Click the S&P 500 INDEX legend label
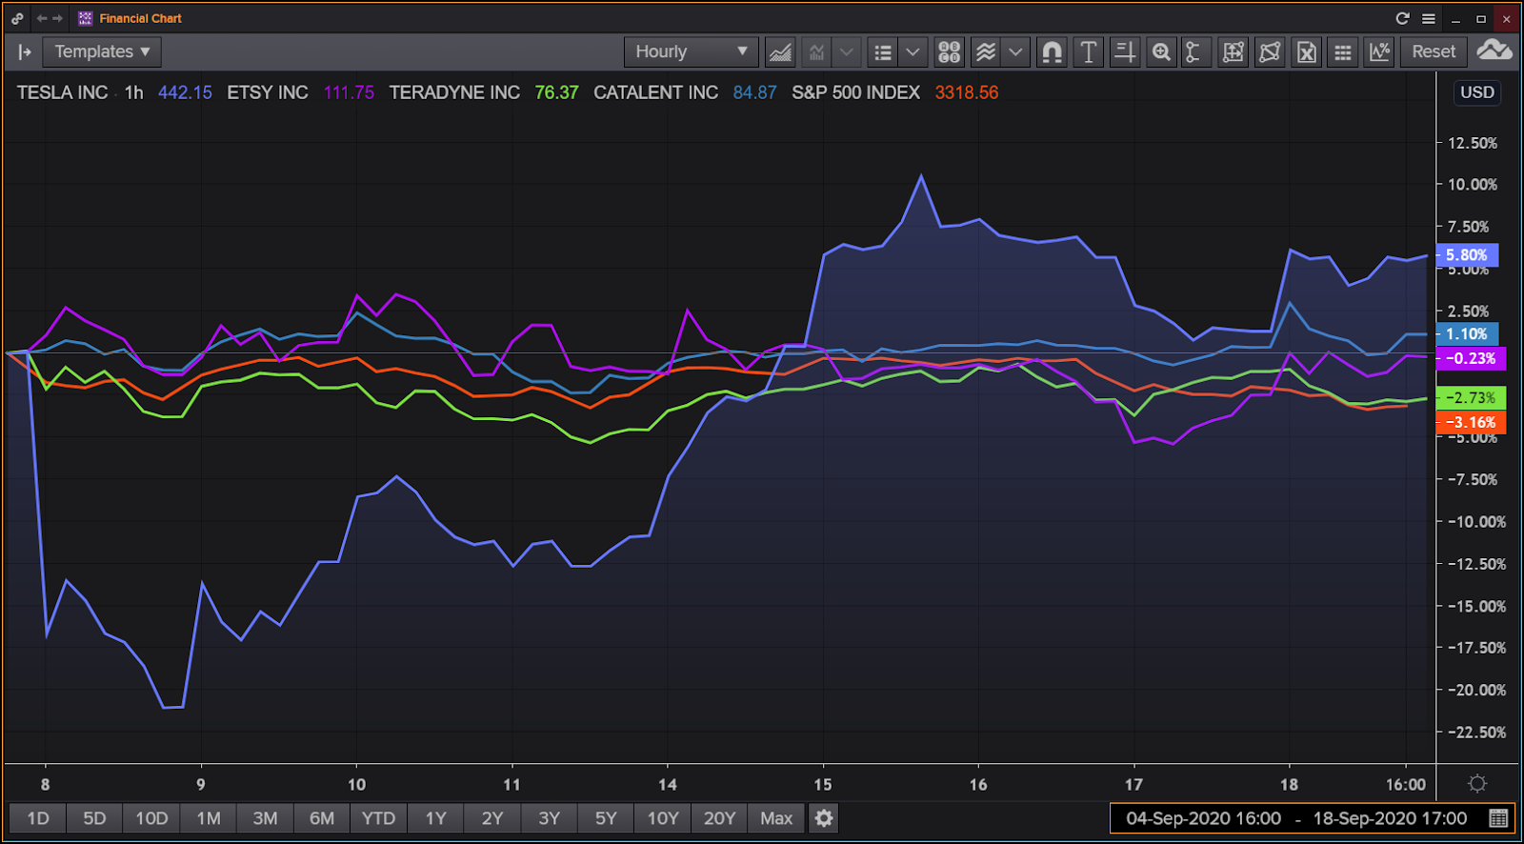This screenshot has height=844, width=1524. click(x=855, y=92)
